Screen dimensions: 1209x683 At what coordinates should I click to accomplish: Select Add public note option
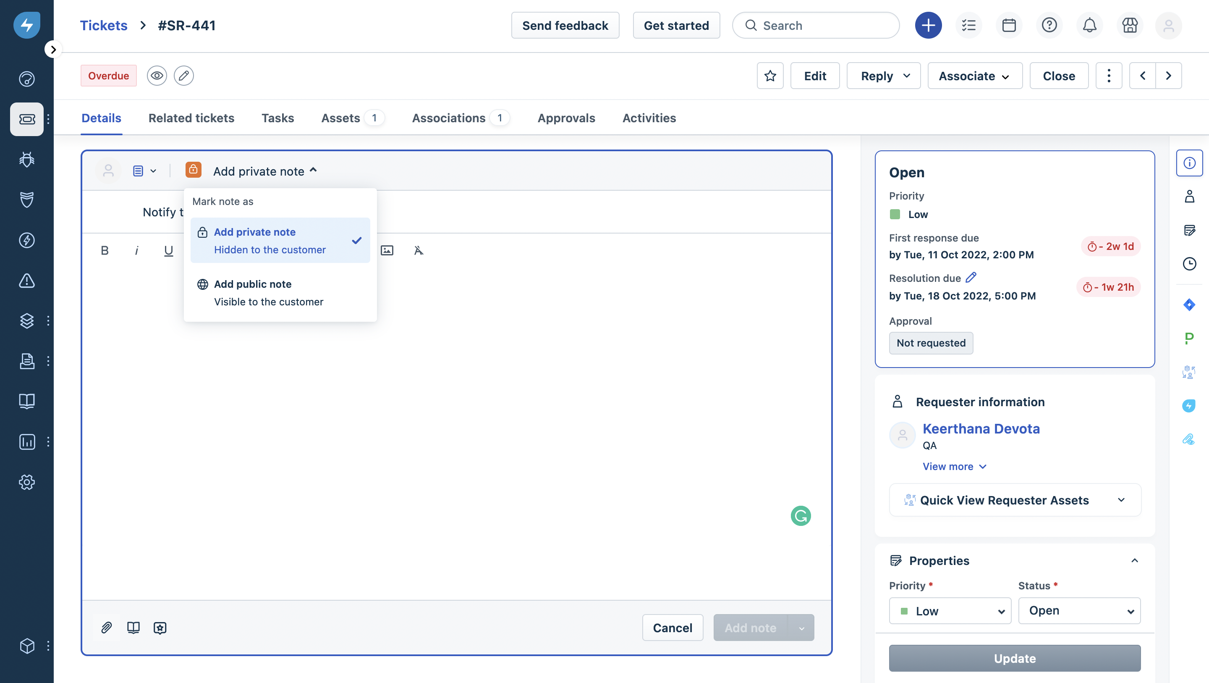[x=280, y=293]
